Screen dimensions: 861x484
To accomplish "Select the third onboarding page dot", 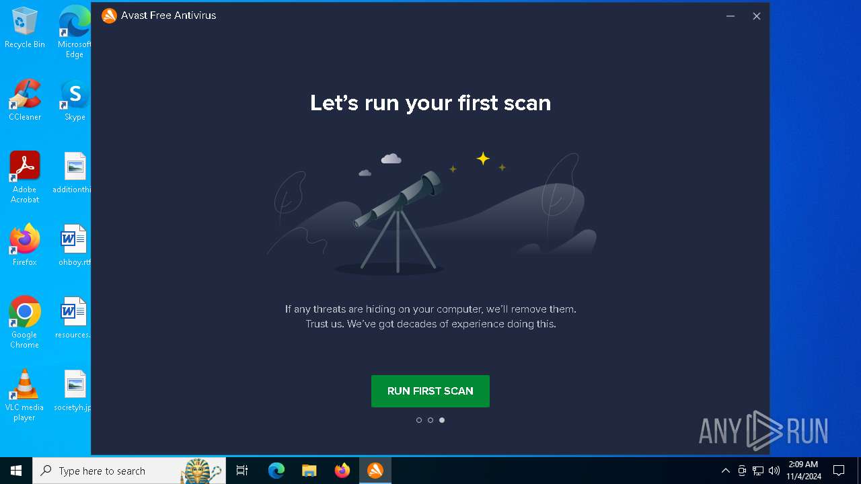I will click(442, 420).
